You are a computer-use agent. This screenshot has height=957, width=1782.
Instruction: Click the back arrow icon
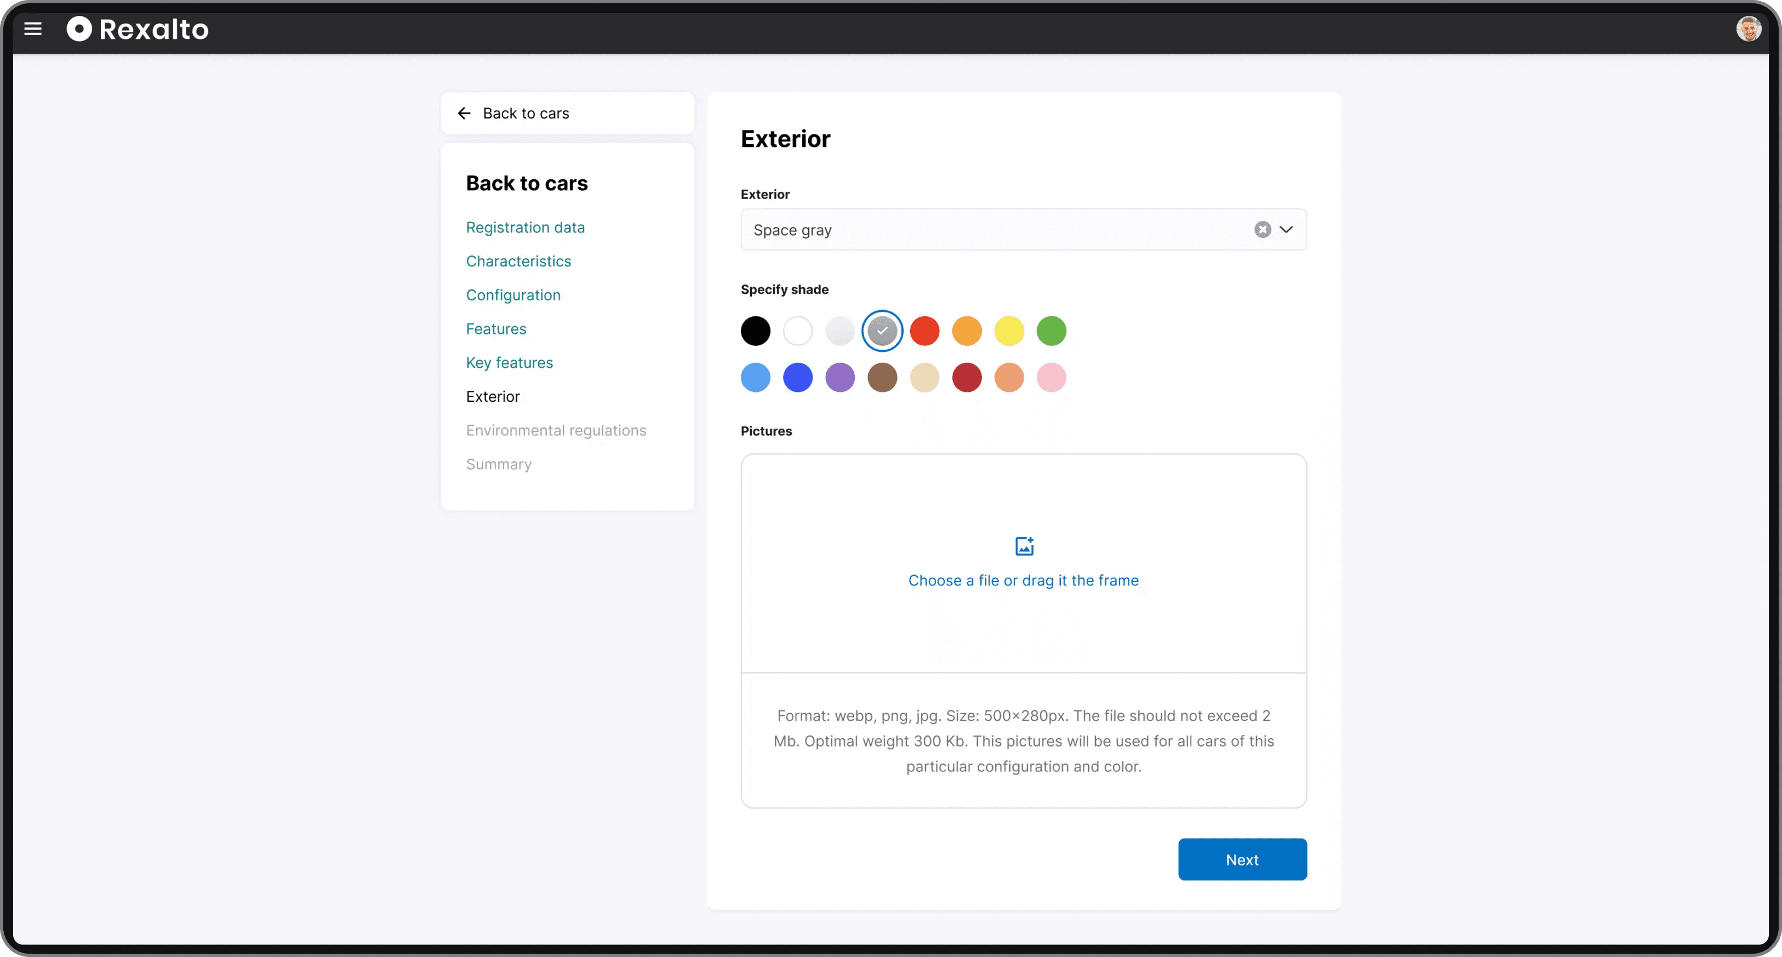tap(464, 113)
